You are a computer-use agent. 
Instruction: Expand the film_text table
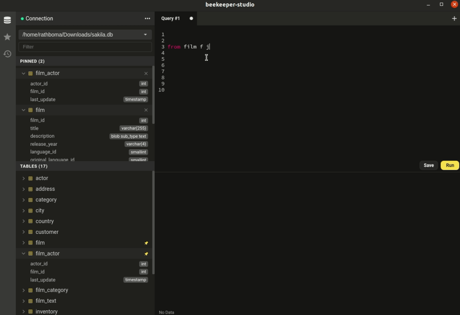[23, 301]
